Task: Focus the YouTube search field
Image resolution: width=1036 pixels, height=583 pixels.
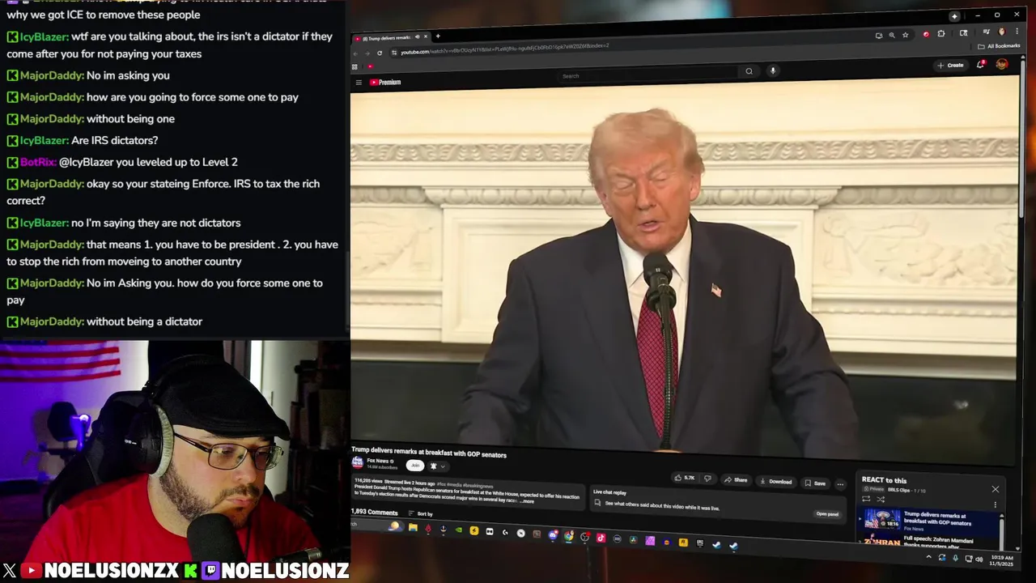Action: tap(647, 76)
